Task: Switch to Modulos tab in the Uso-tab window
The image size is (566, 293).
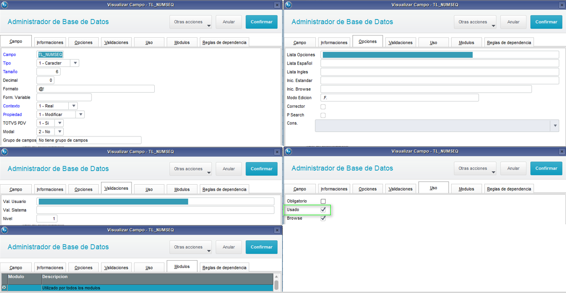Action: (x=466, y=189)
